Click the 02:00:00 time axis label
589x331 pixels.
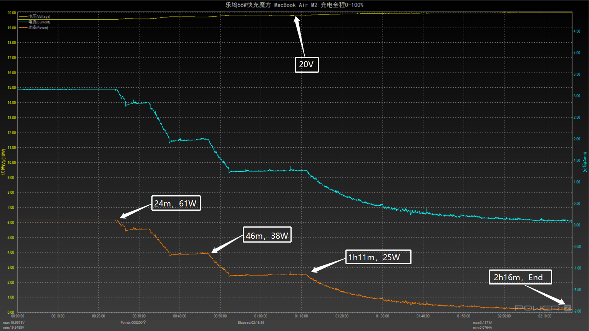point(504,316)
